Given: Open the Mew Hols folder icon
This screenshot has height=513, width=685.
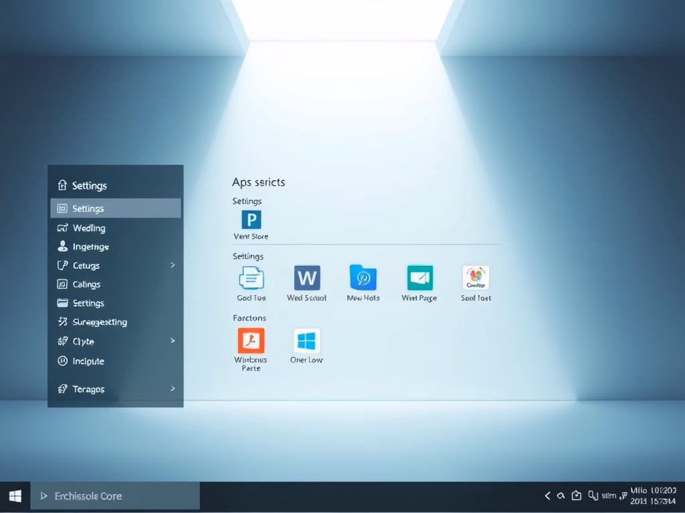Looking at the screenshot, I should click(363, 277).
